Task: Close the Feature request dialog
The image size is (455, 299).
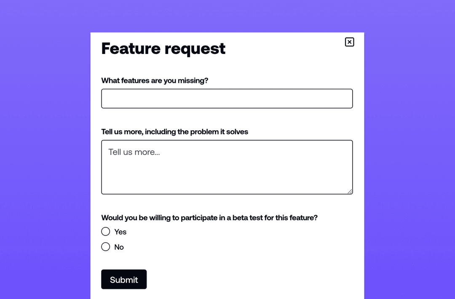Action: click(x=349, y=42)
